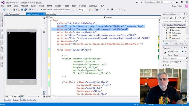Click the swap panes icon beside designer
The image size is (189, 106).
coord(44,23)
